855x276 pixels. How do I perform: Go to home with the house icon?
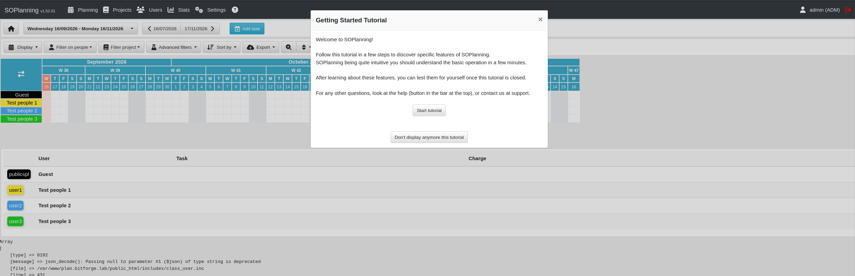coord(11,29)
